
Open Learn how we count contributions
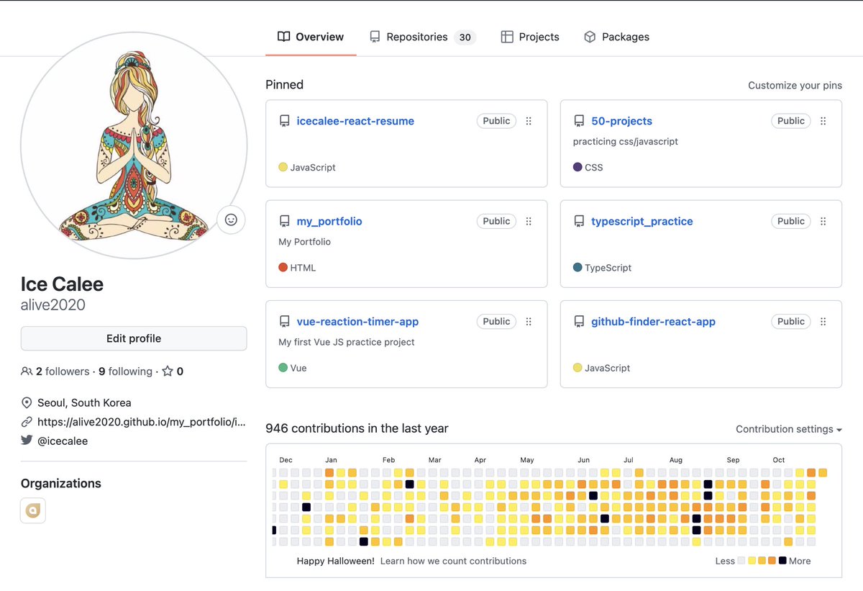(453, 561)
